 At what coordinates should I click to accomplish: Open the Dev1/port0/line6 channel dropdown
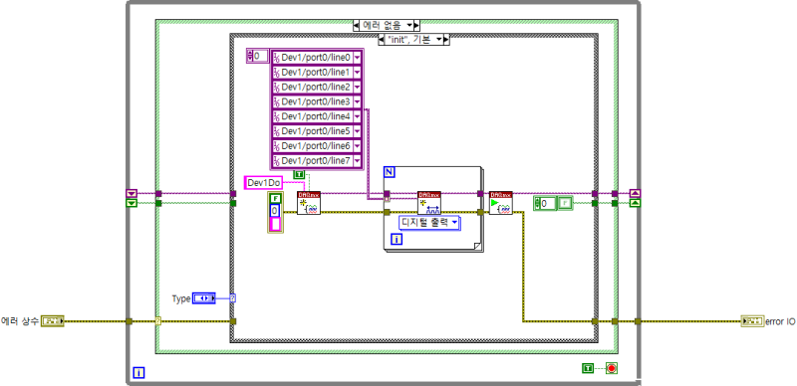pyautogui.click(x=358, y=146)
